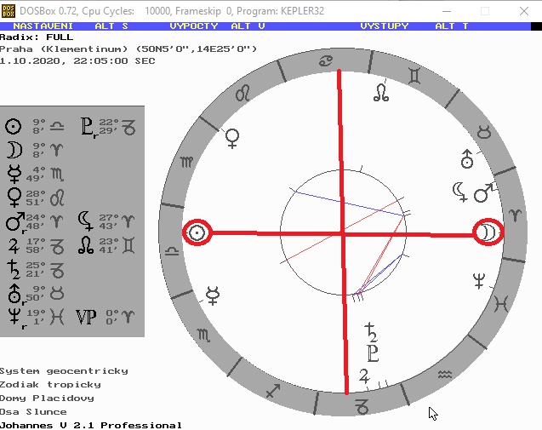Select the Mercury glyph inside the chart wheel
Screen dimensions: 542x430
coord(213,295)
